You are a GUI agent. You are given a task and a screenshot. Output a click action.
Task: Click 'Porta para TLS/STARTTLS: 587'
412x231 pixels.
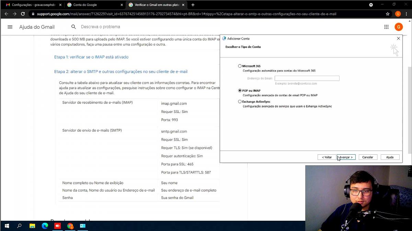[186, 172]
